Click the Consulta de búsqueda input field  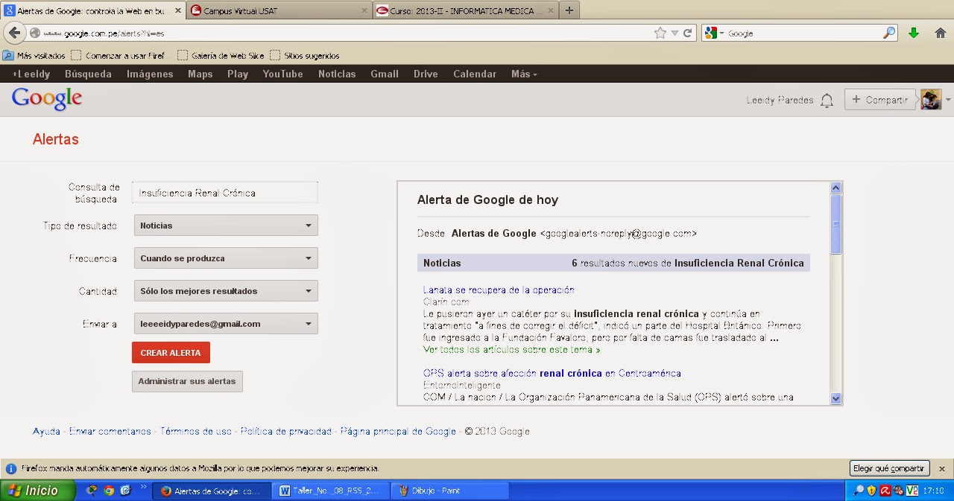pyautogui.click(x=225, y=193)
